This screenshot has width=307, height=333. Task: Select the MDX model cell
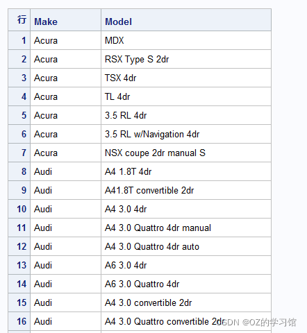[186, 40]
